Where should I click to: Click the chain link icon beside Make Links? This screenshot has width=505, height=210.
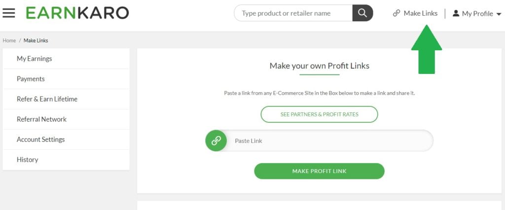coord(397,13)
